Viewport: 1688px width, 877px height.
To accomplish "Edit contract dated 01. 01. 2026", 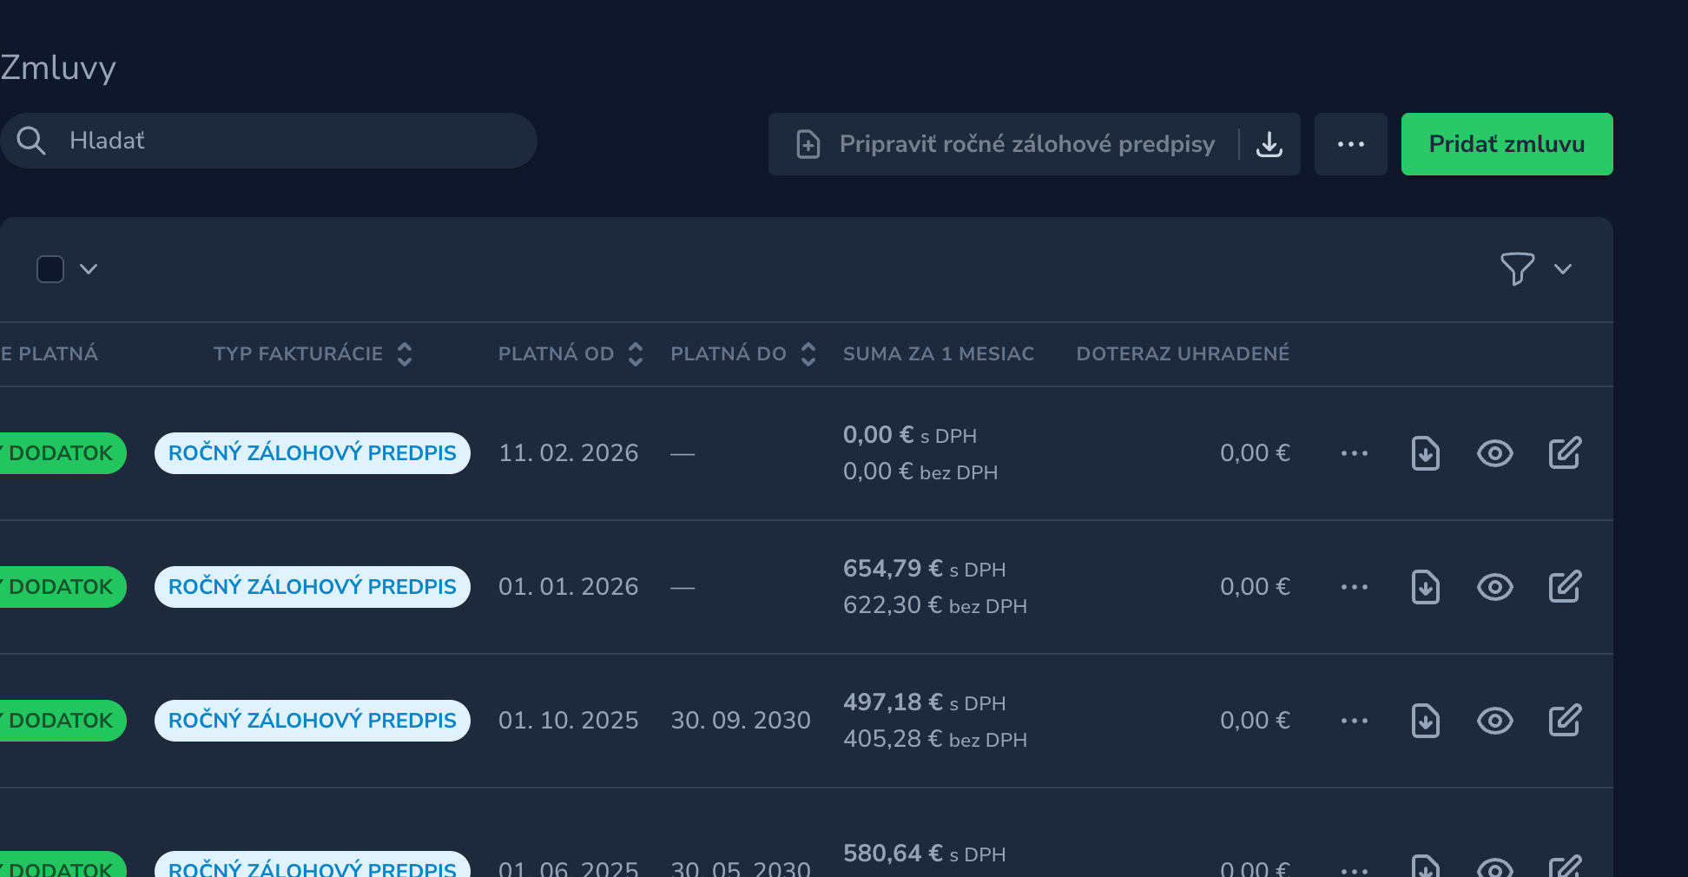I will (x=1565, y=587).
